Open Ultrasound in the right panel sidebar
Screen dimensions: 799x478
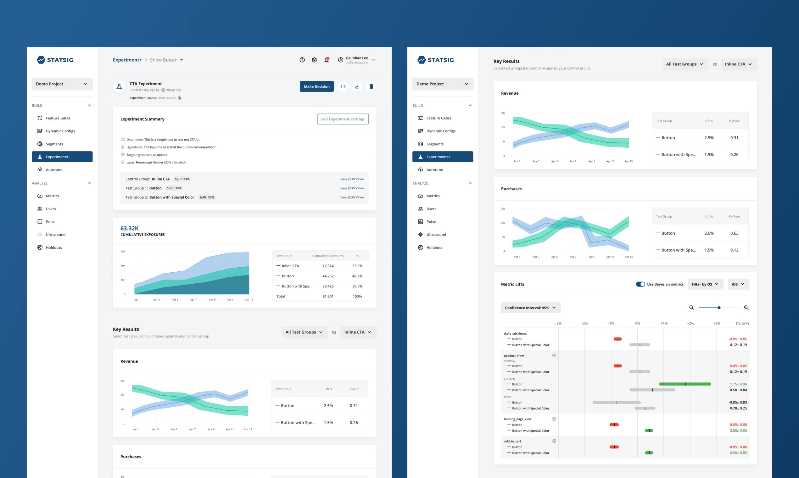pyautogui.click(x=443, y=235)
